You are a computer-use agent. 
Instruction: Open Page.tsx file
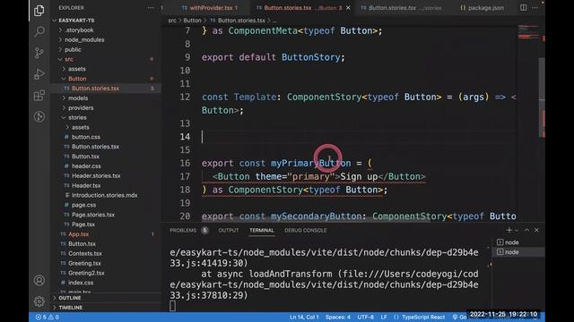point(106,225)
